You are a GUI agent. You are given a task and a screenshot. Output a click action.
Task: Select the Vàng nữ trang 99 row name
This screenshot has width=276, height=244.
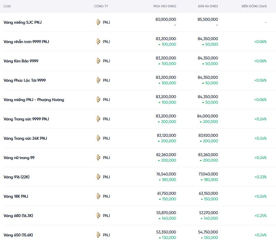(19, 158)
